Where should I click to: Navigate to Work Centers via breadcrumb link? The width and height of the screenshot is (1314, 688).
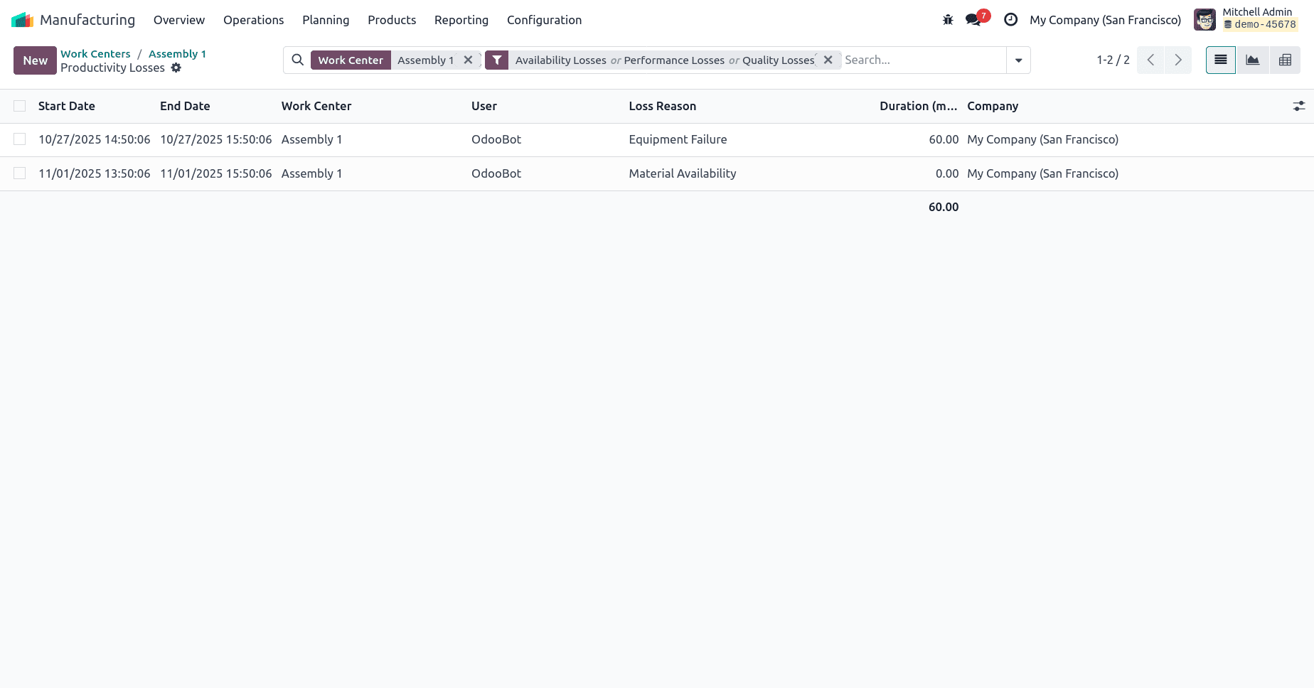pyautogui.click(x=95, y=53)
